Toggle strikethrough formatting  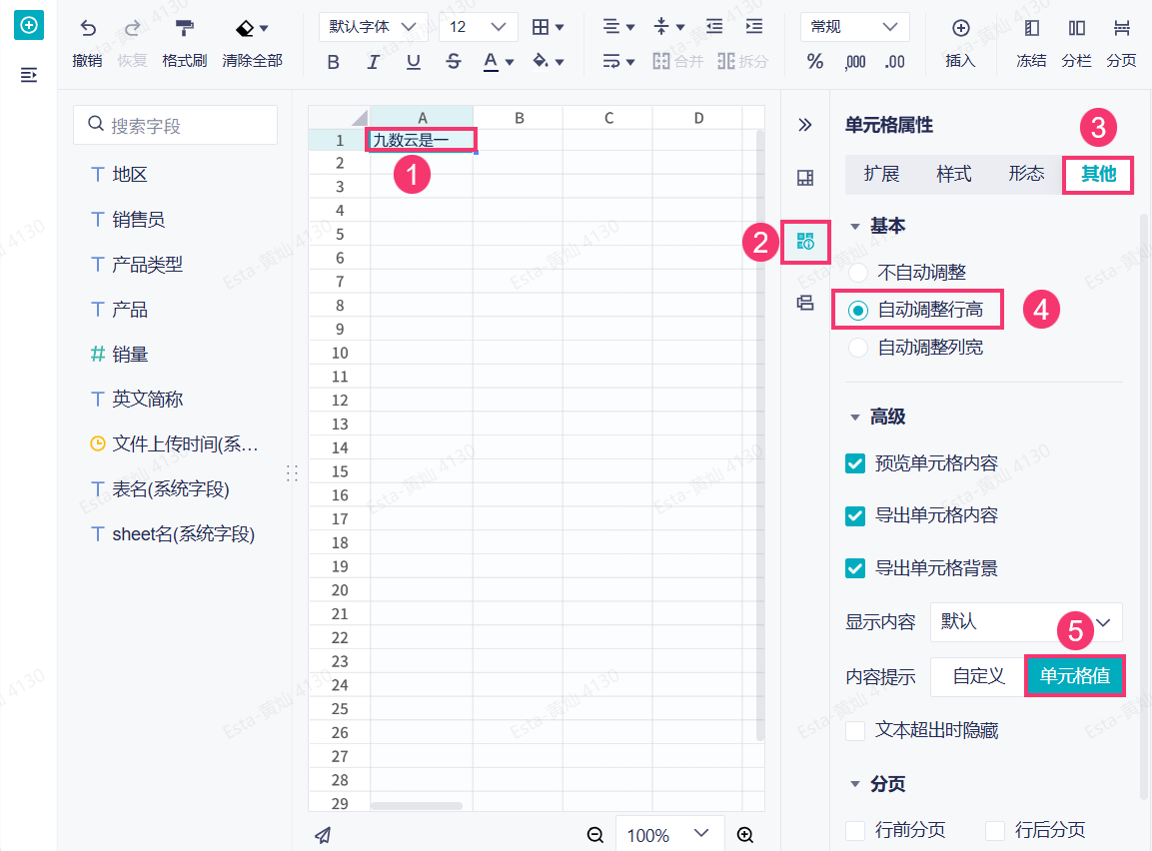[x=454, y=62]
